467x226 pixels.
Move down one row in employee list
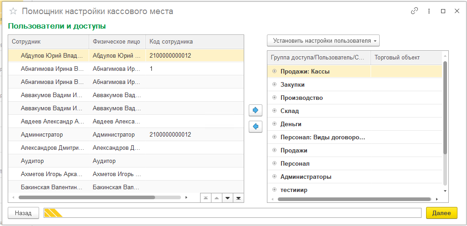click(227, 198)
